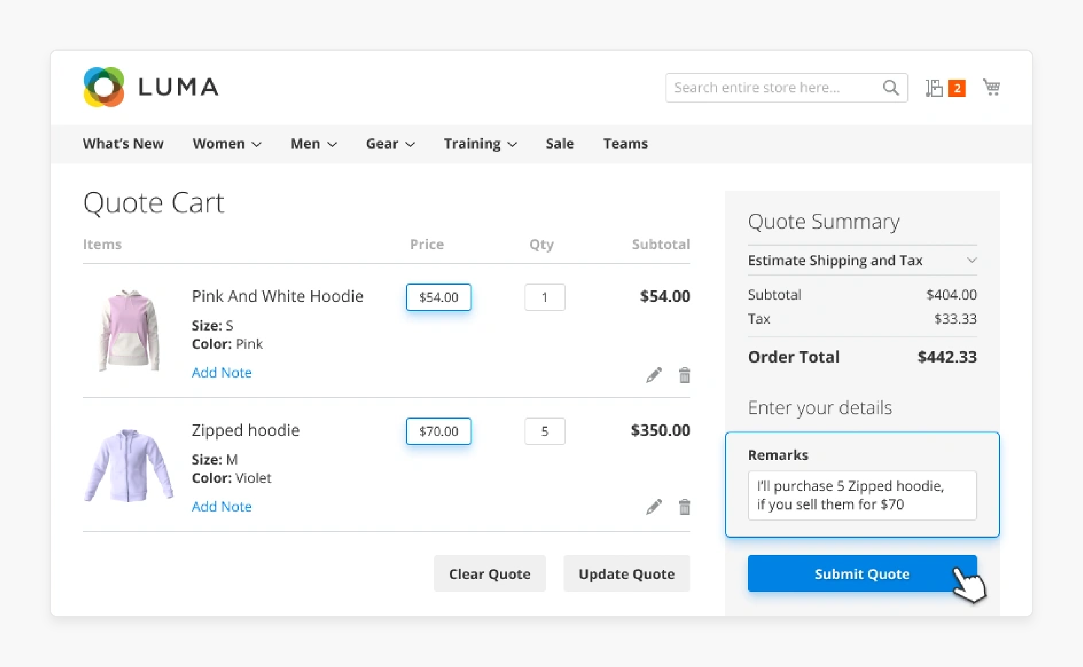Edit the Zipped hoodie item

tap(654, 507)
